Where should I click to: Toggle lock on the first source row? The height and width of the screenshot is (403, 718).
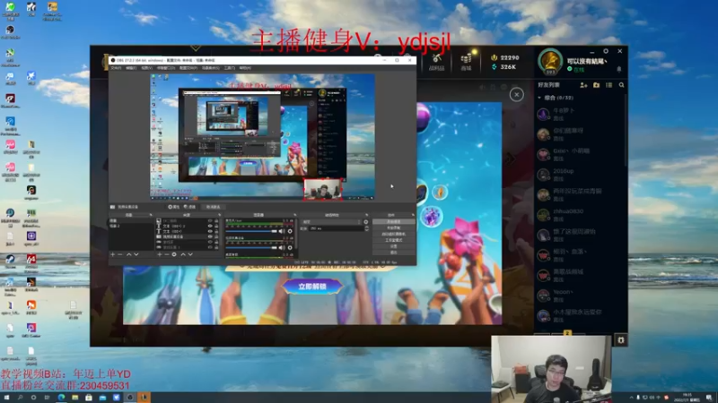[216, 220]
